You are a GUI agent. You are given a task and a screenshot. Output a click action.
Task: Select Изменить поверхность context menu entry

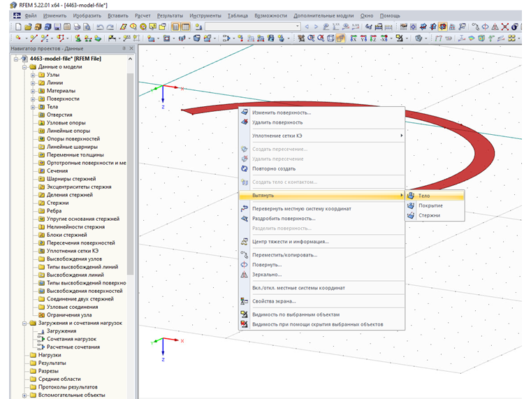[321, 113]
